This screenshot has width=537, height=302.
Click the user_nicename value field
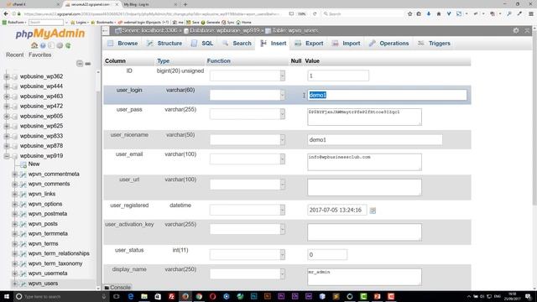click(x=375, y=140)
